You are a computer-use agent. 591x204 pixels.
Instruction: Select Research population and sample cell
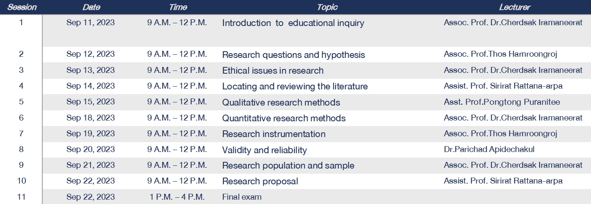[x=288, y=166]
